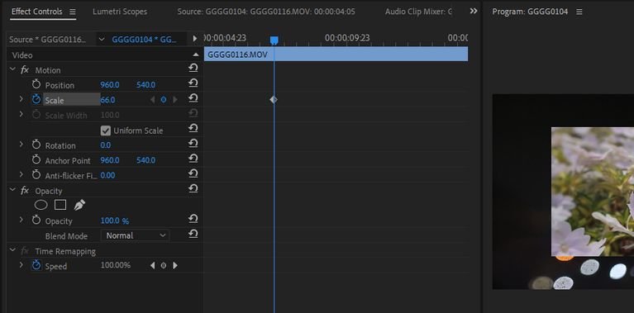Open the Effect Controls panel menu
This screenshot has height=313, width=634.
pos(73,12)
